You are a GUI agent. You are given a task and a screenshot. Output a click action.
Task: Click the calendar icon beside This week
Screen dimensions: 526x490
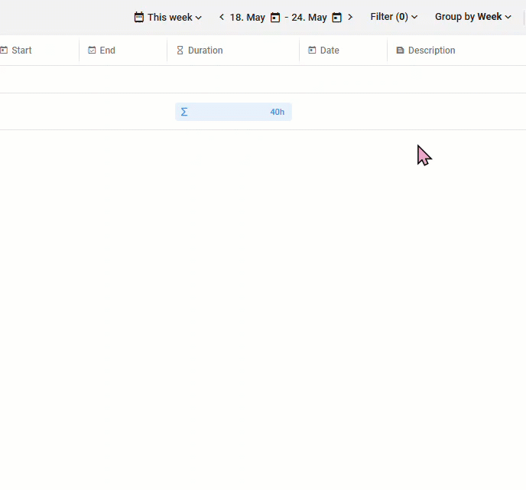(139, 17)
